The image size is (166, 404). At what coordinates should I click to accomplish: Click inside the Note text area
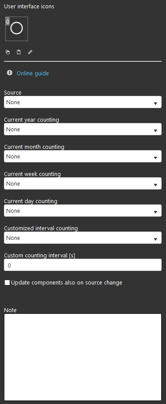tap(83, 357)
